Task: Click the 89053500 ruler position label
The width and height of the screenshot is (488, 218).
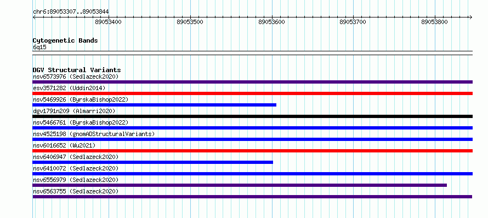Action: [x=190, y=22]
